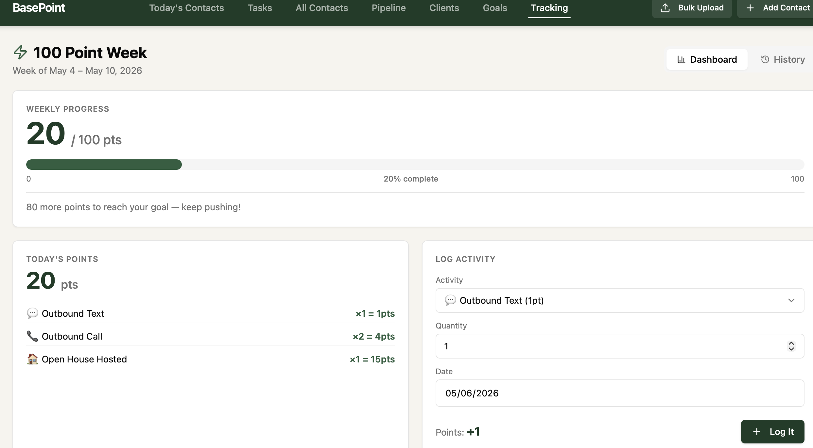The width and height of the screenshot is (813, 448).
Task: Click the lightning bolt icon by title
Action: [20, 52]
